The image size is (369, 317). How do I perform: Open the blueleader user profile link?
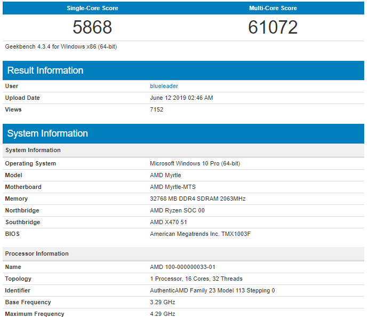(164, 86)
